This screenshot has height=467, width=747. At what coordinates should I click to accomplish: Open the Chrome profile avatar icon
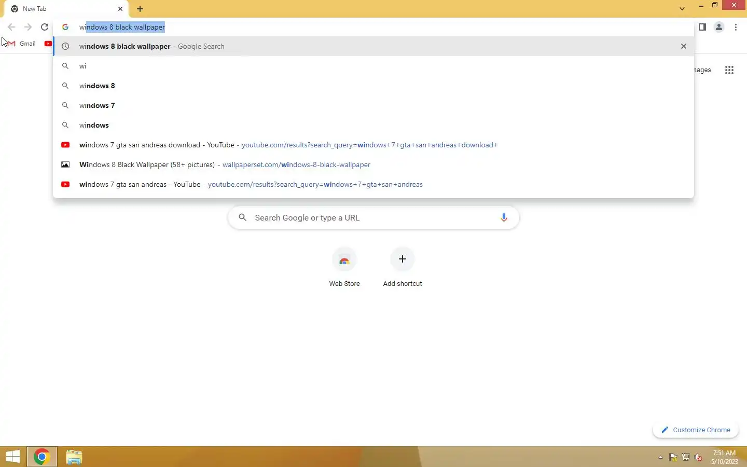(719, 27)
